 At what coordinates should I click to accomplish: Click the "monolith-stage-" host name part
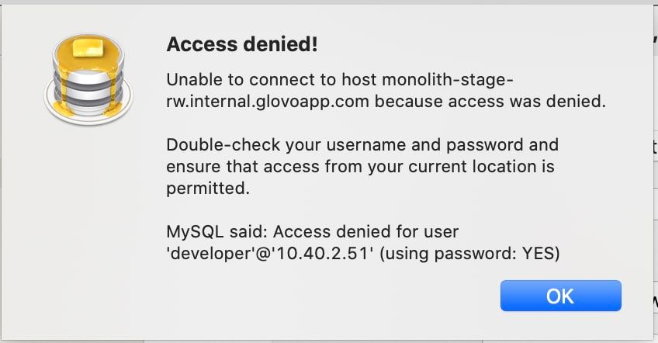click(448, 79)
